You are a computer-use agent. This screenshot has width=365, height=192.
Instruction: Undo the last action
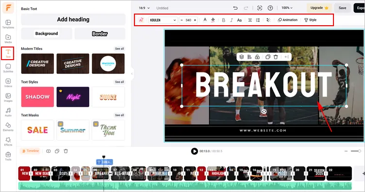click(x=235, y=8)
